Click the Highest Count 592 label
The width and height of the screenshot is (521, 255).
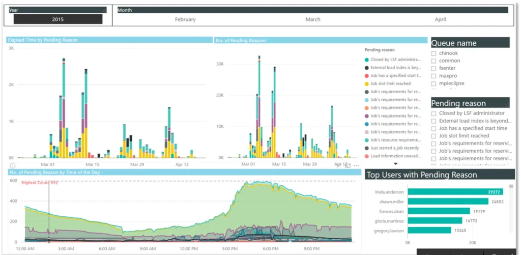coord(40,183)
